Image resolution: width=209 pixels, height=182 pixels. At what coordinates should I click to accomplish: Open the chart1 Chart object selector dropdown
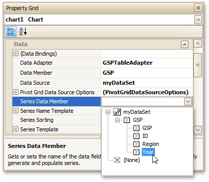coord(198,20)
